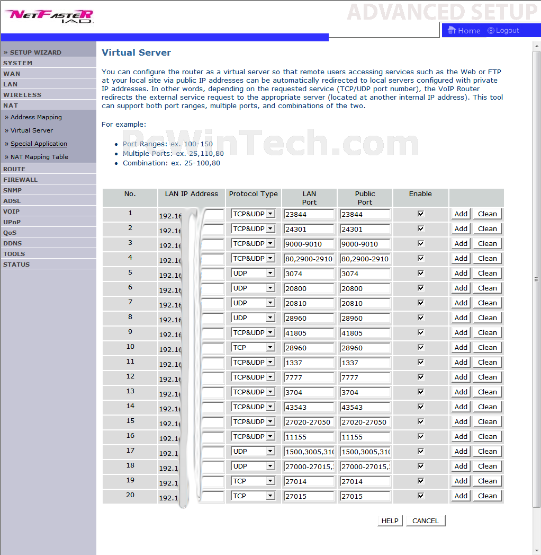Click Clean button on row 9
This screenshot has width=541, height=555.
coord(488,333)
